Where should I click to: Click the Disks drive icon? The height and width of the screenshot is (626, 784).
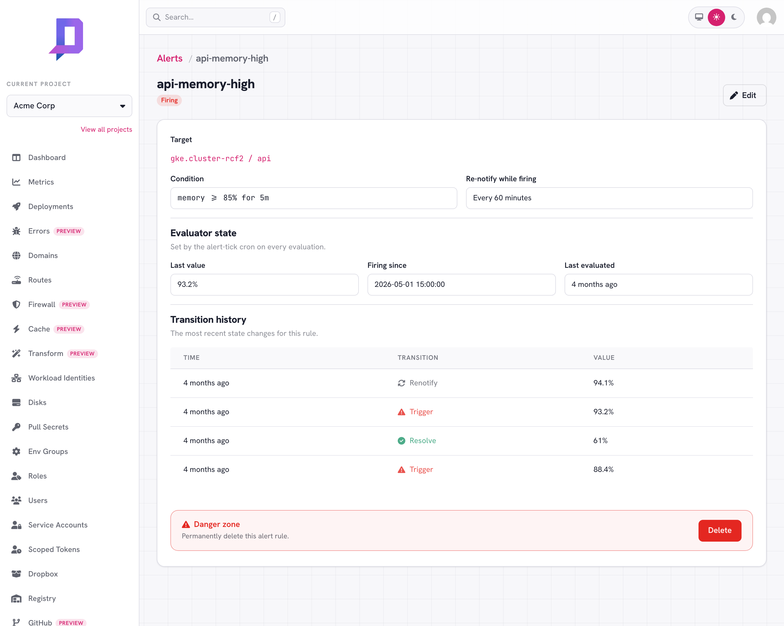click(x=16, y=403)
